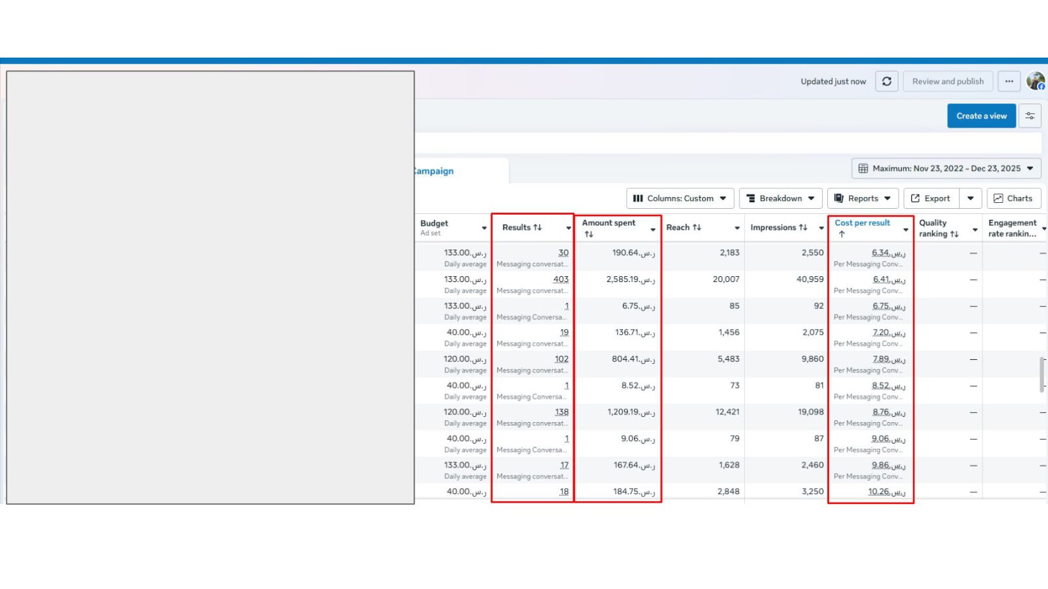Click the refresh data icon
Viewport: 1048px width, 589px height.
pyautogui.click(x=886, y=82)
